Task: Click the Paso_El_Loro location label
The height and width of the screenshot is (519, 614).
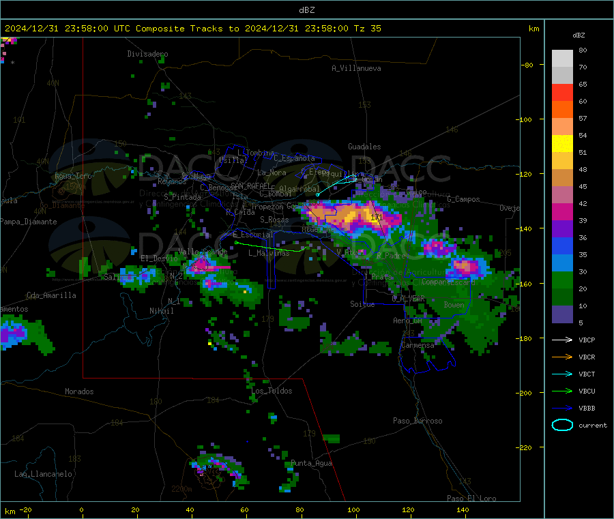Action: (x=471, y=499)
